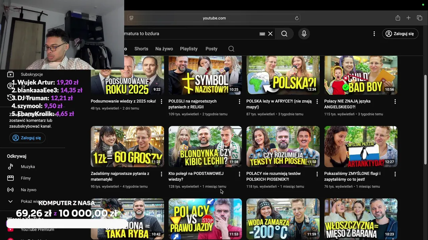Switch to the Posty tab
Image resolution: width=428 pixels, height=240 pixels.
[x=211, y=49]
